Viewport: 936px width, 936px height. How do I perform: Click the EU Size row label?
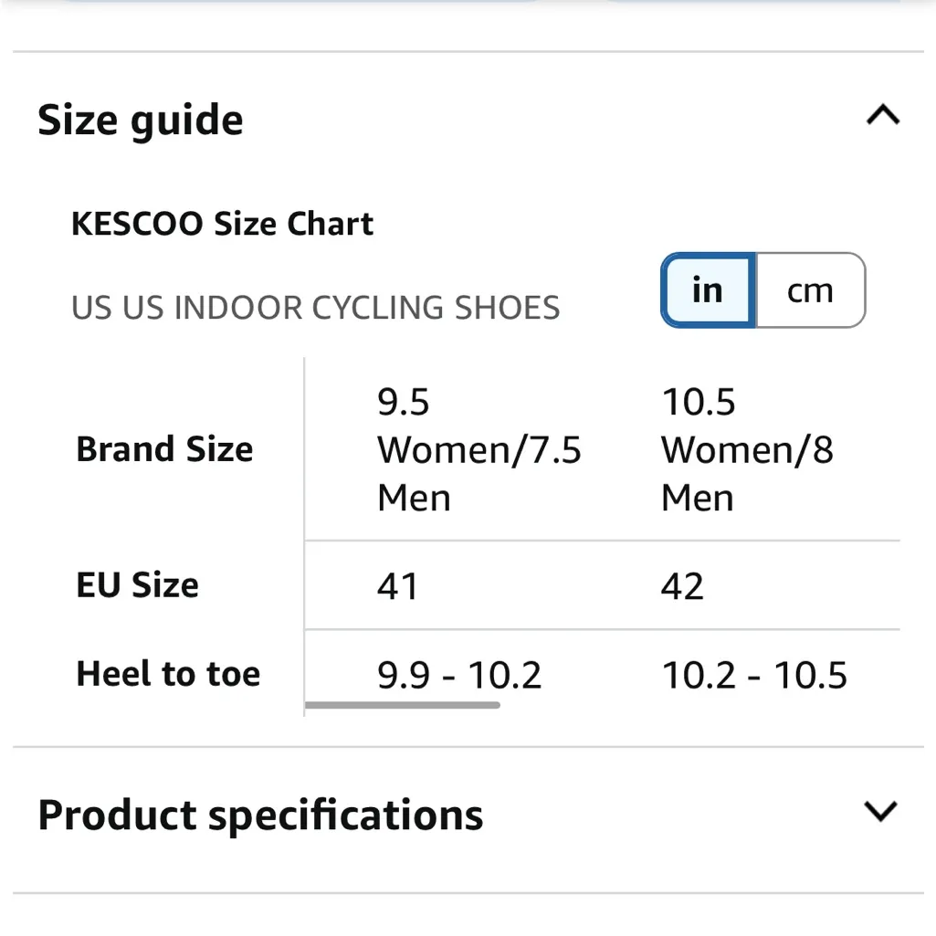click(137, 585)
